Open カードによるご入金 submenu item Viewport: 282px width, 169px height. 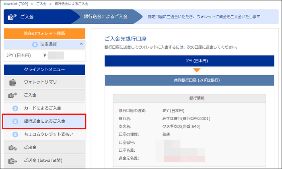coord(44,108)
